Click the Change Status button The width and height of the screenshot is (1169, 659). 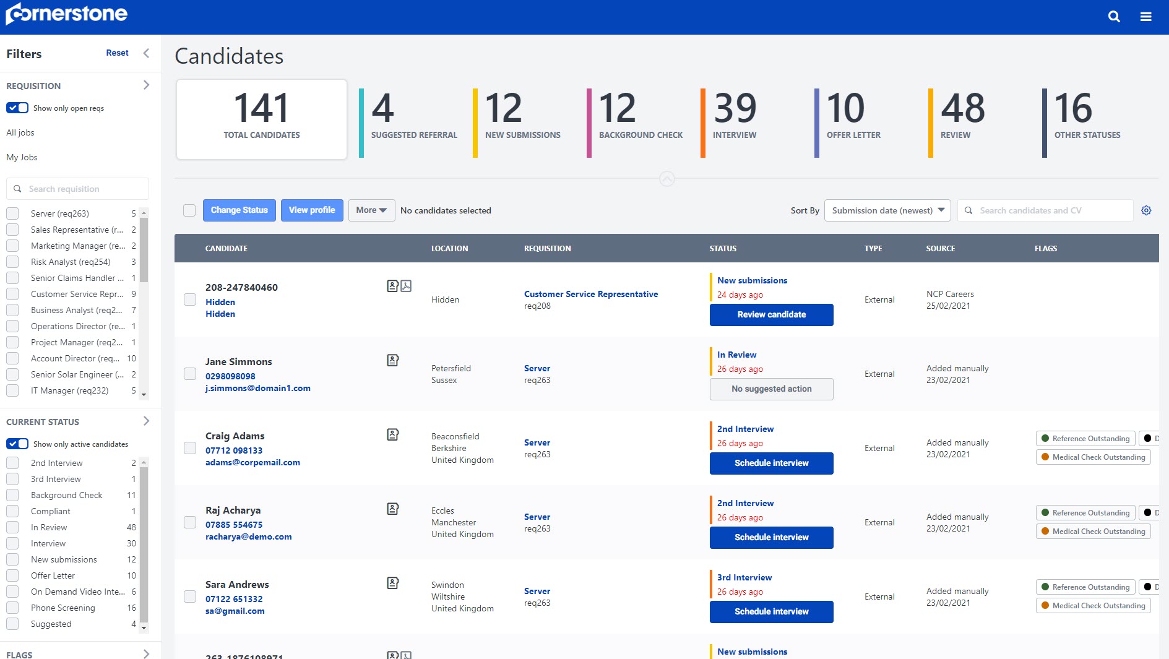[x=239, y=210]
